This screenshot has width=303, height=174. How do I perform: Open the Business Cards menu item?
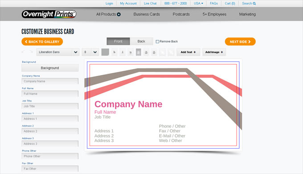click(x=147, y=14)
